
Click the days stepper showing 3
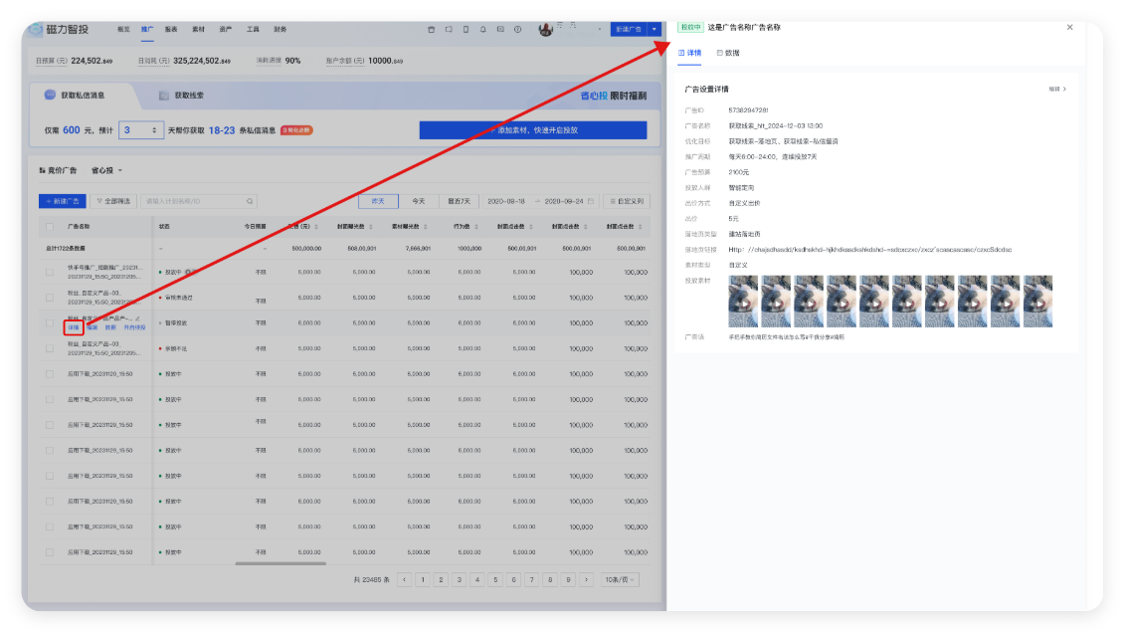coord(141,130)
